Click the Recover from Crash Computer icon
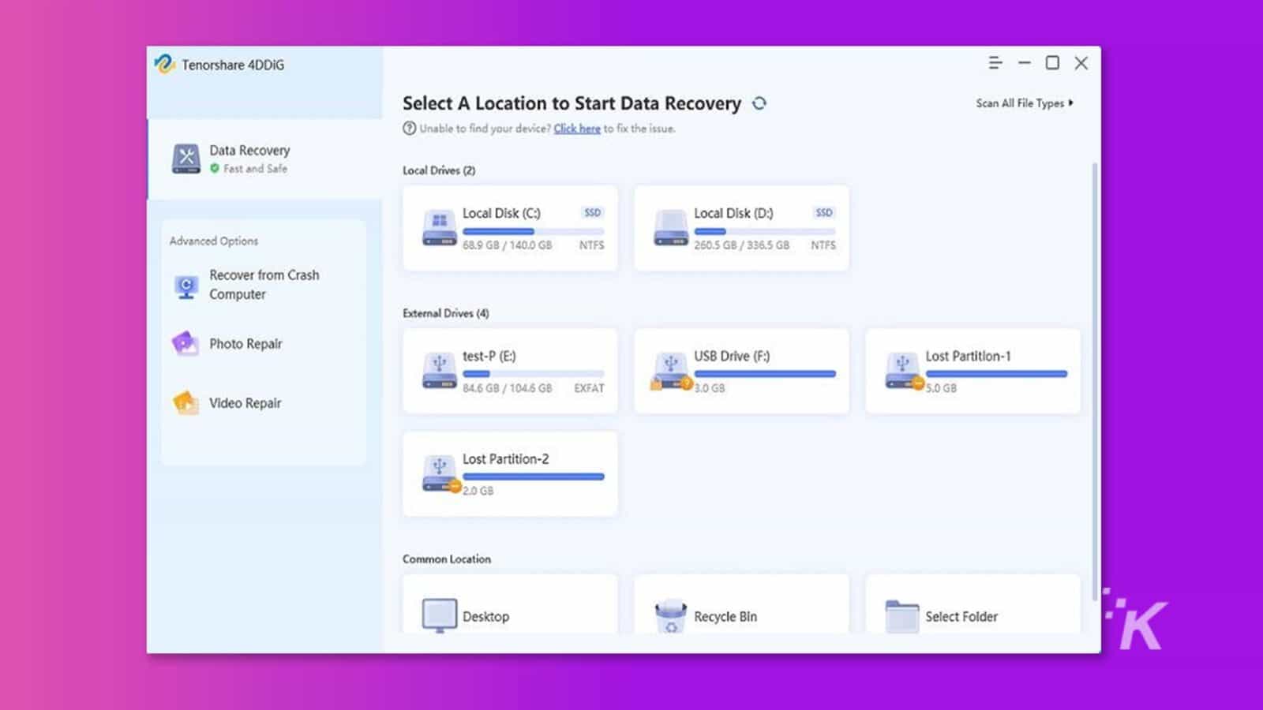The width and height of the screenshot is (1263, 710). pyautogui.click(x=186, y=286)
